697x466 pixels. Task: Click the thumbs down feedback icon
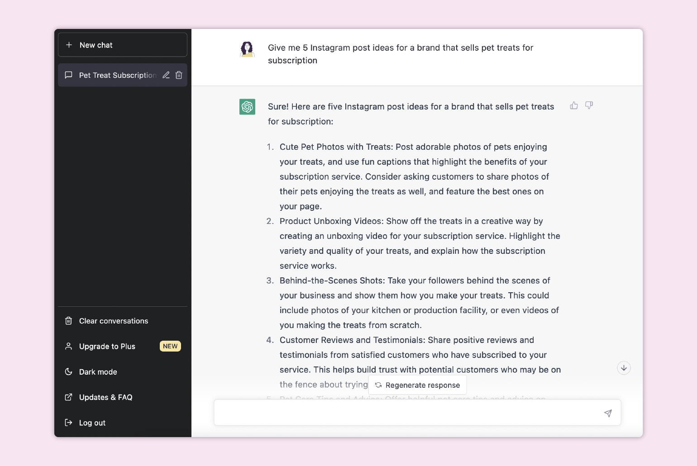point(589,105)
